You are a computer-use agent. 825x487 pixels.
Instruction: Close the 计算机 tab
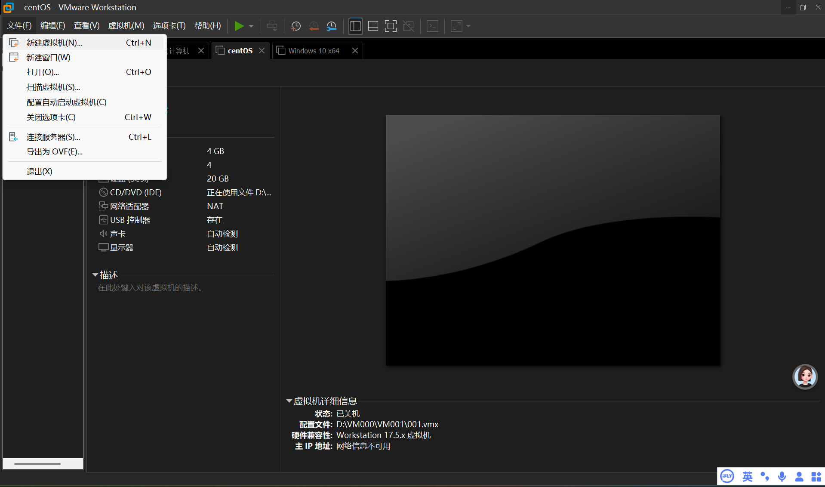tap(201, 51)
